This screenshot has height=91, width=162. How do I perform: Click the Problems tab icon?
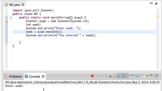pos(6,76)
